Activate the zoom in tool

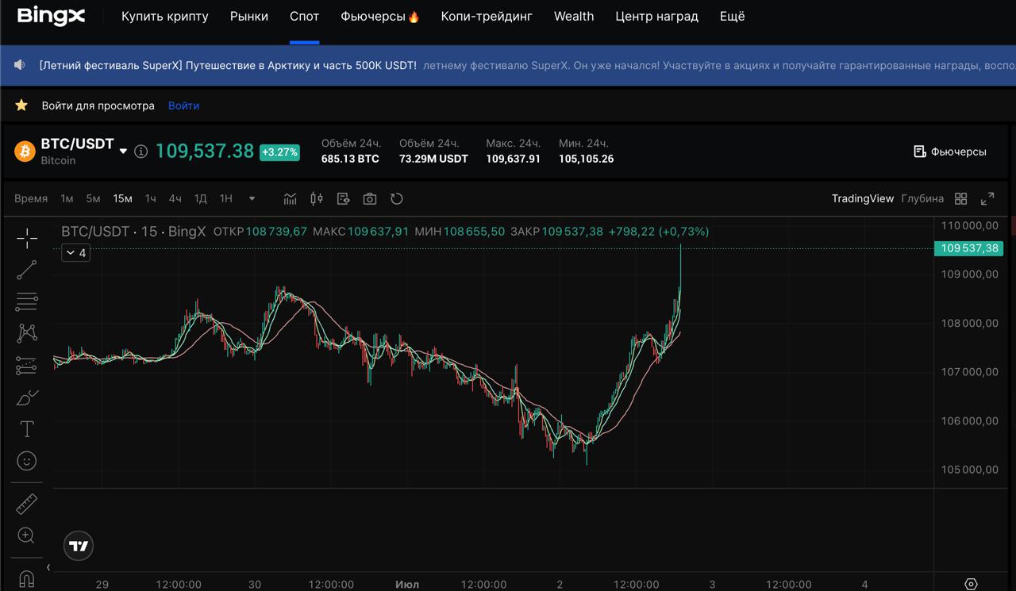tap(26, 535)
